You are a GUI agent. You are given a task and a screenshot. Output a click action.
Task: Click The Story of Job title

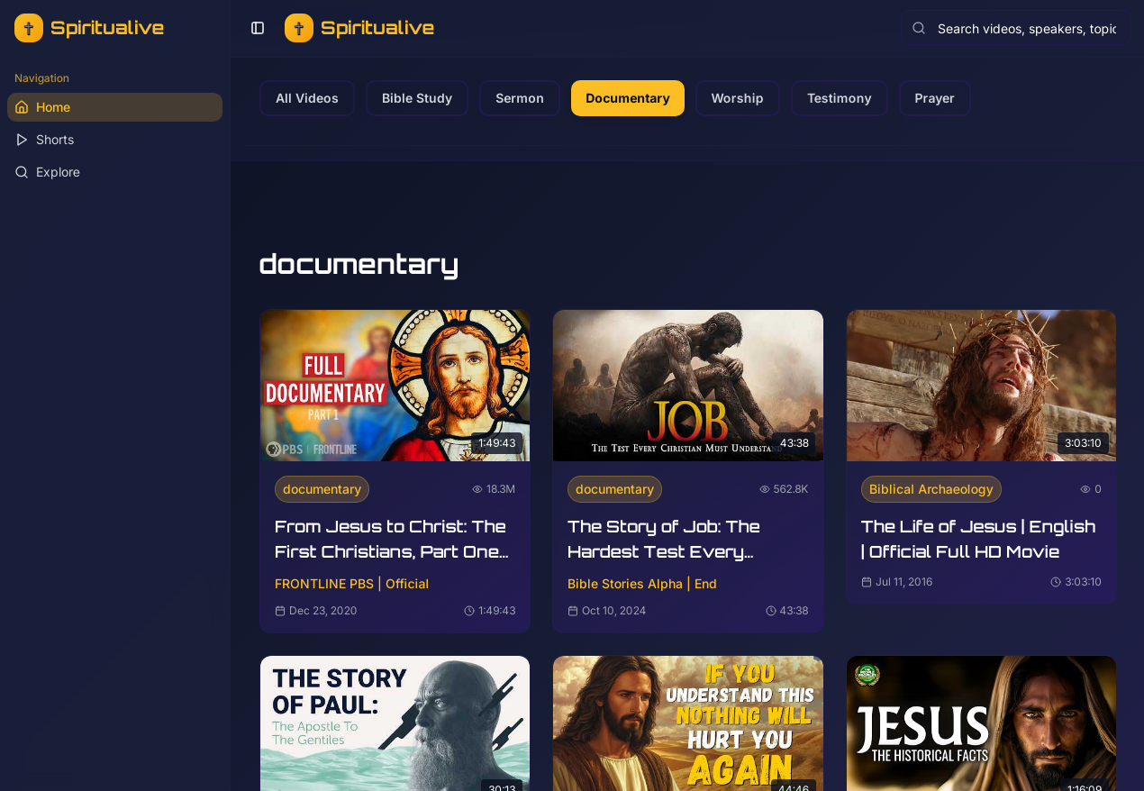coord(664,539)
